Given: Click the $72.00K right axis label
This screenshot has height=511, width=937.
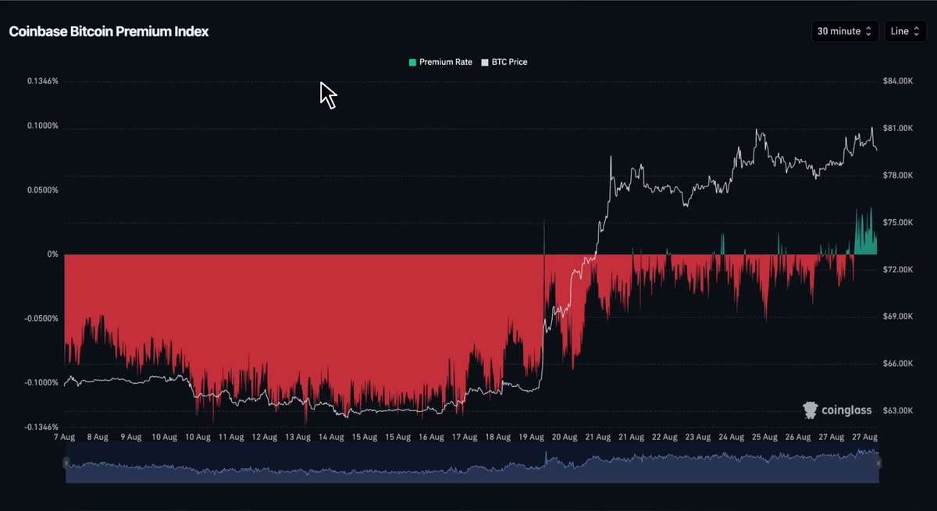Looking at the screenshot, I should coord(899,269).
